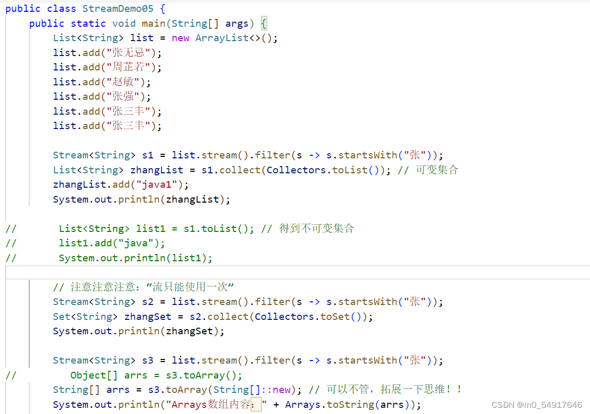
Task: Click the string "周芷若" in list.add
Action: 128,67
